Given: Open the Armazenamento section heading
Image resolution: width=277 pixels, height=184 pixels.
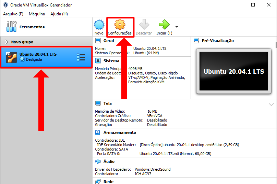Looking at the screenshot, I should tap(120, 132).
